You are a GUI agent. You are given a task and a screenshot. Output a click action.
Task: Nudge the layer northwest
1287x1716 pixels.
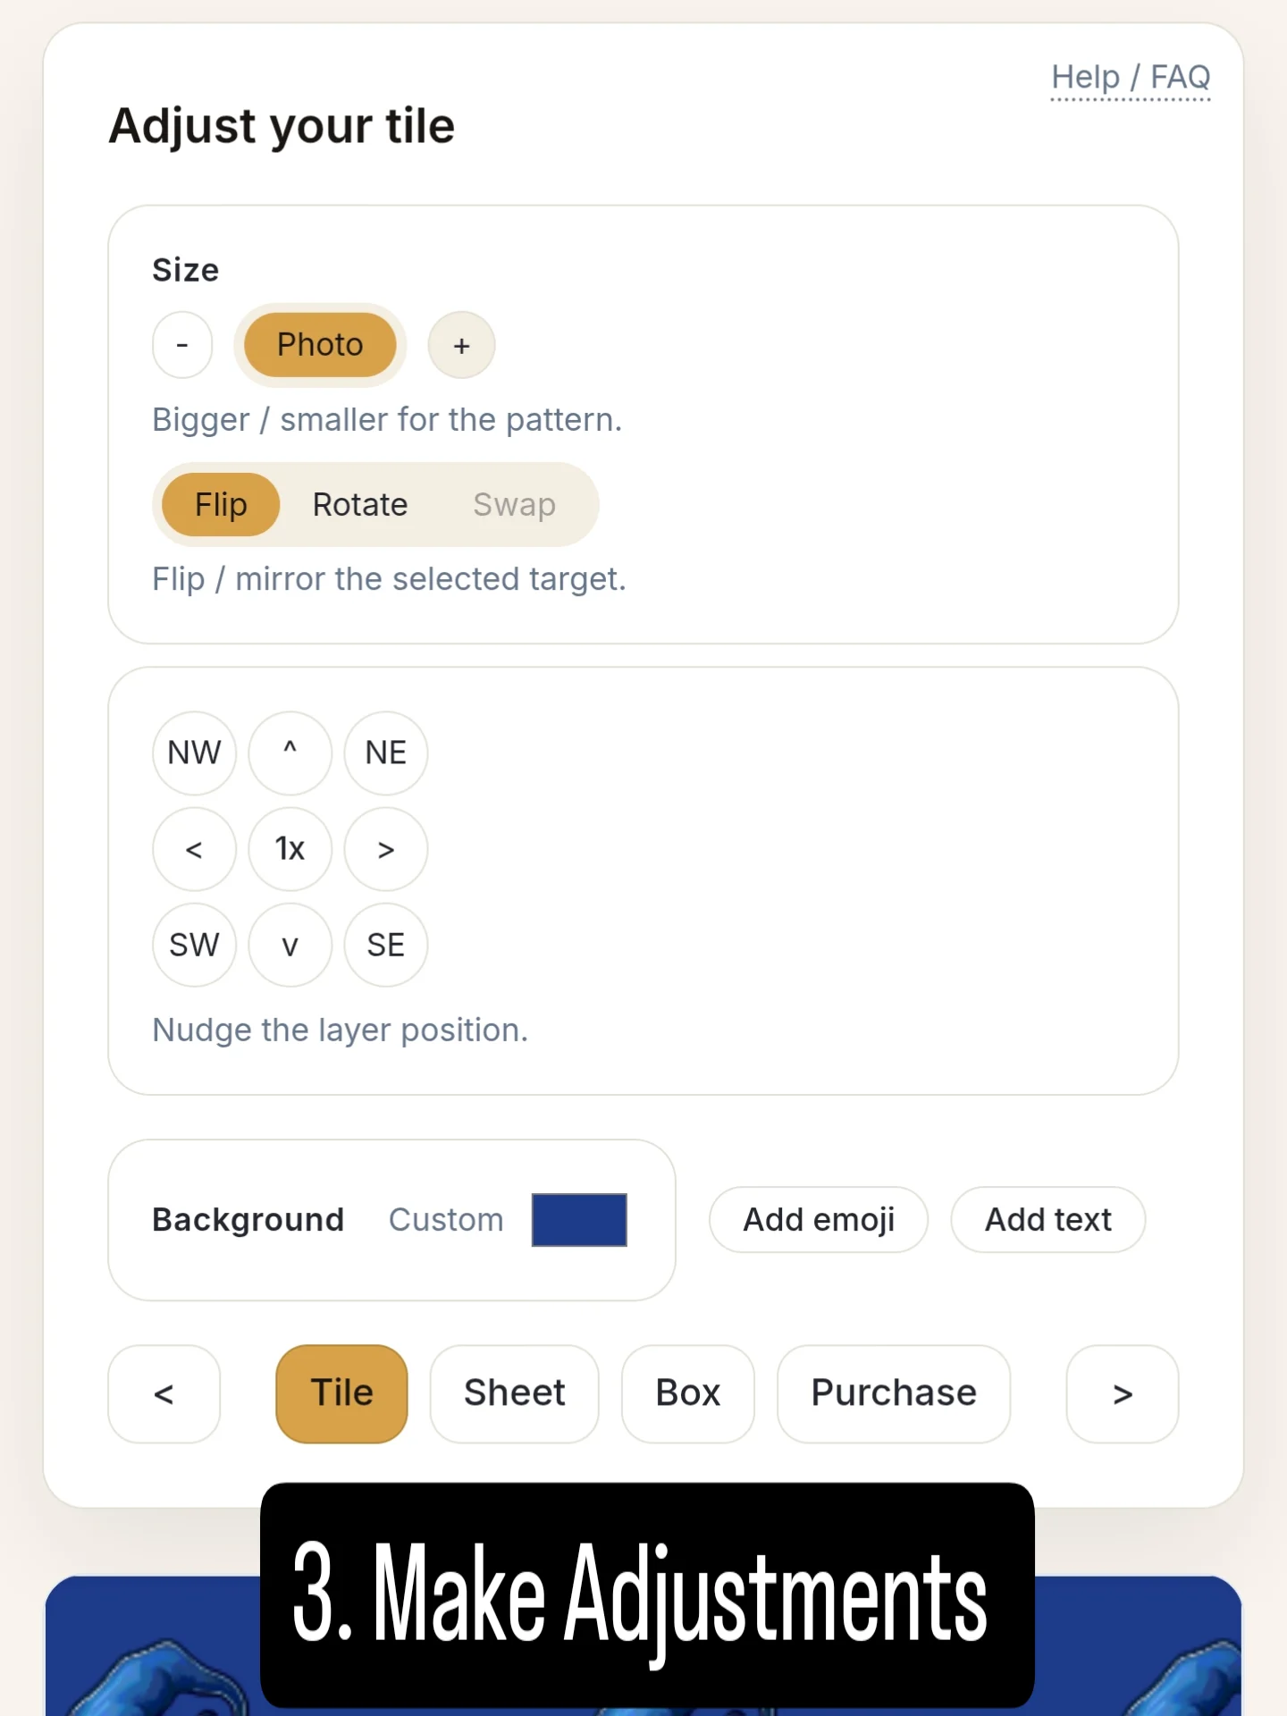coord(194,753)
